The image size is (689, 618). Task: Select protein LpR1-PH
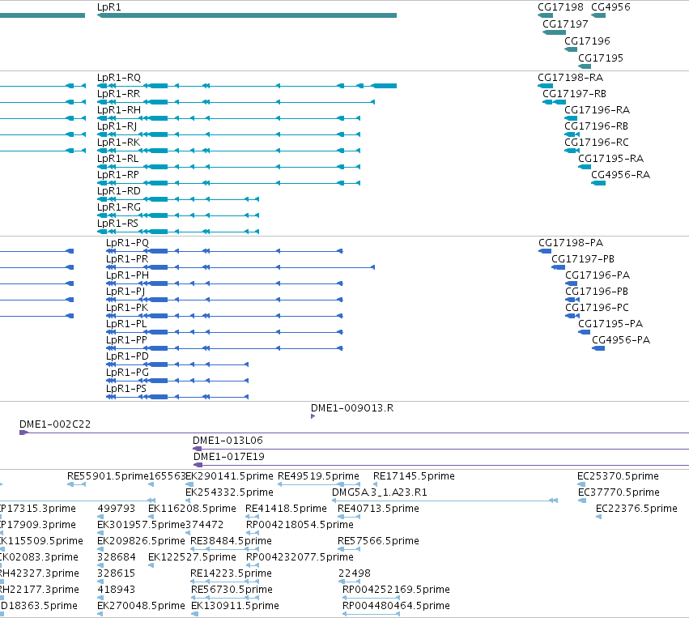click(x=224, y=283)
